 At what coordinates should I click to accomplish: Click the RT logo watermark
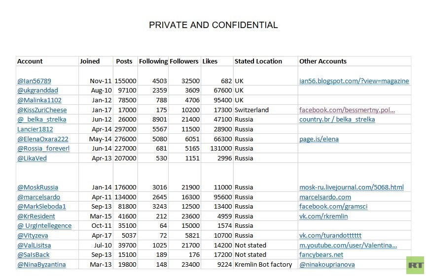click(415, 265)
